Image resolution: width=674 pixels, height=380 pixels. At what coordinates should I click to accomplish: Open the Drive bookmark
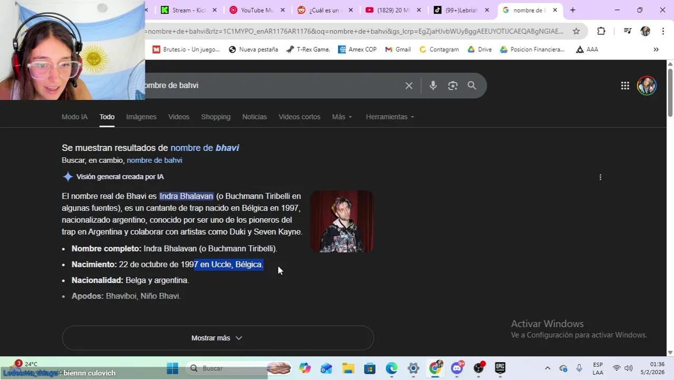pos(479,50)
